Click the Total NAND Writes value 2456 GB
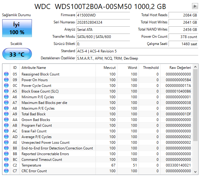 tap(184, 29)
